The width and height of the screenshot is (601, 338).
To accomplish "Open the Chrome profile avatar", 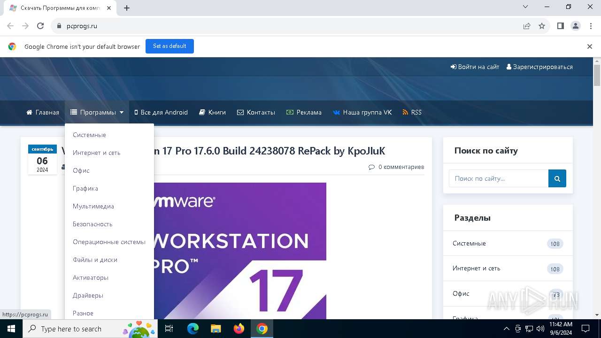I will pos(576,26).
